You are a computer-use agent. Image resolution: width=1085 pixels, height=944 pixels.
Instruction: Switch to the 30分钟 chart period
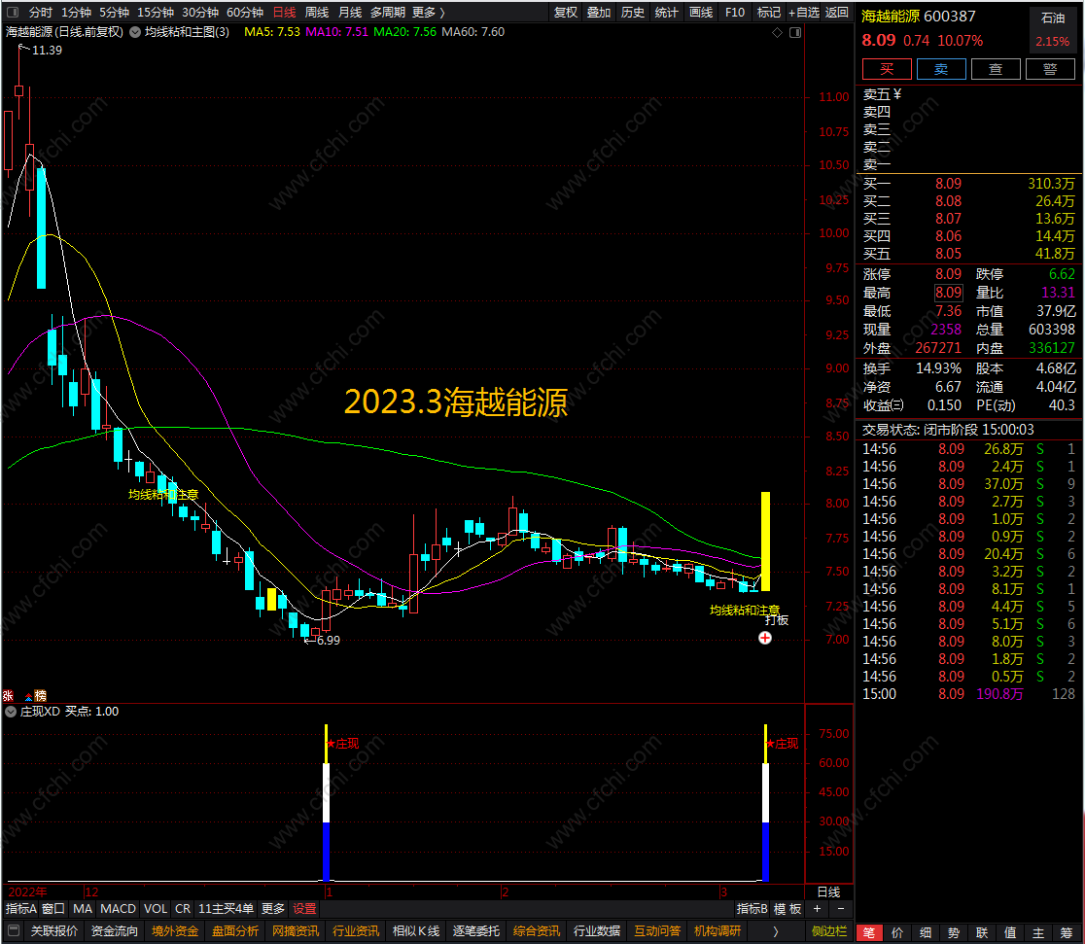click(x=200, y=13)
